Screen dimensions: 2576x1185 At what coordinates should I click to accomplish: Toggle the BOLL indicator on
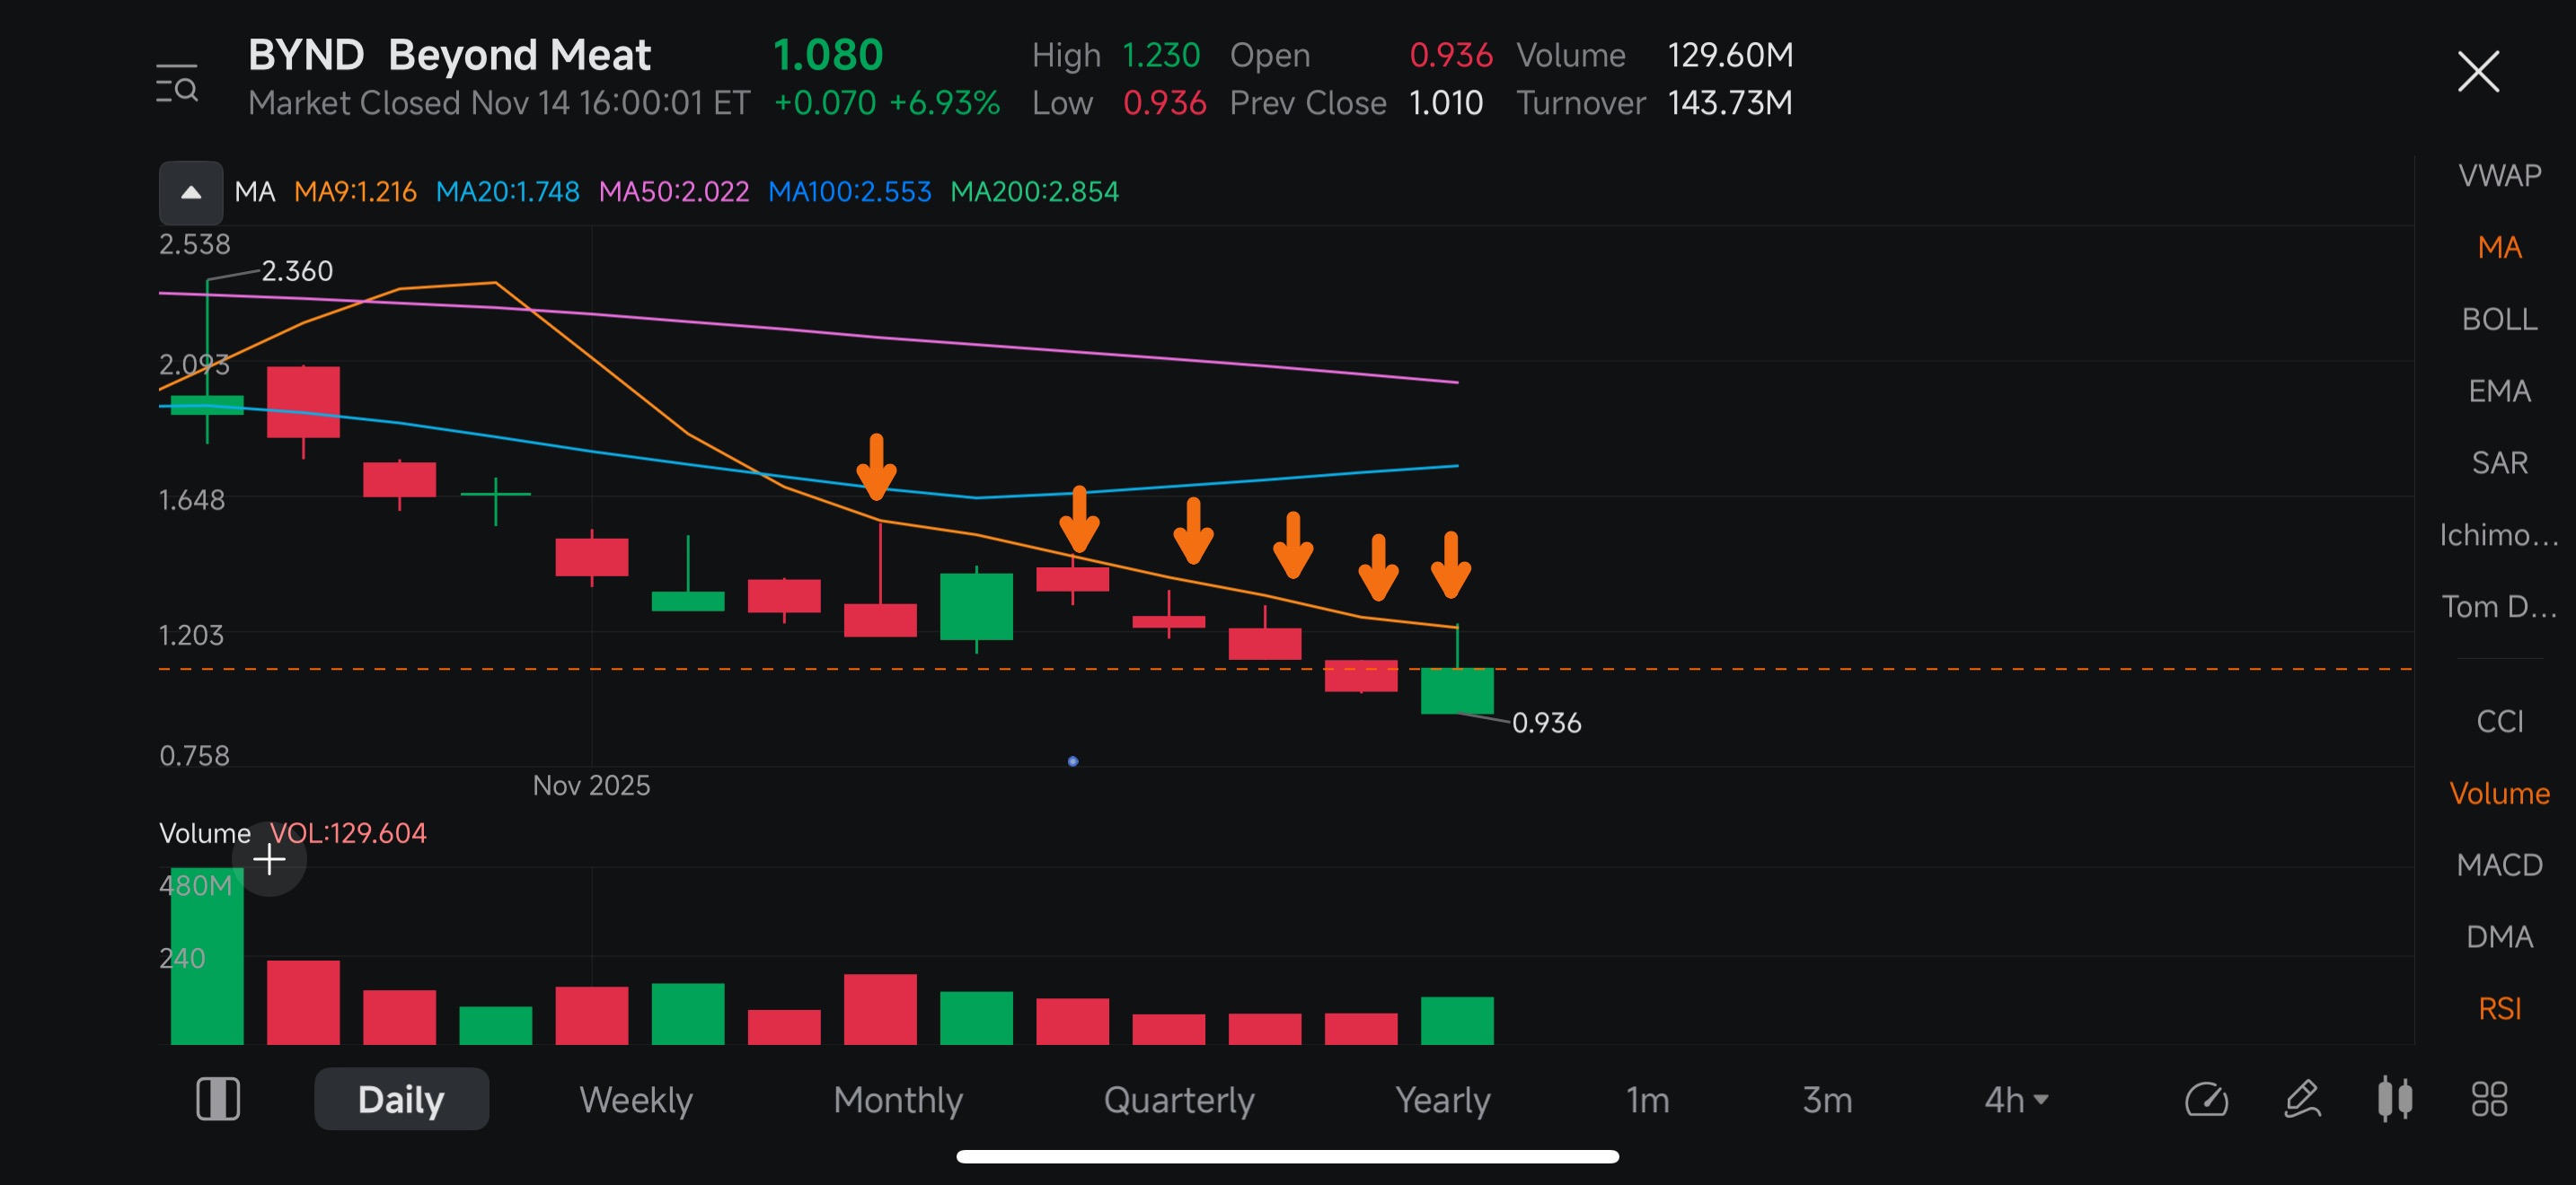2499,320
